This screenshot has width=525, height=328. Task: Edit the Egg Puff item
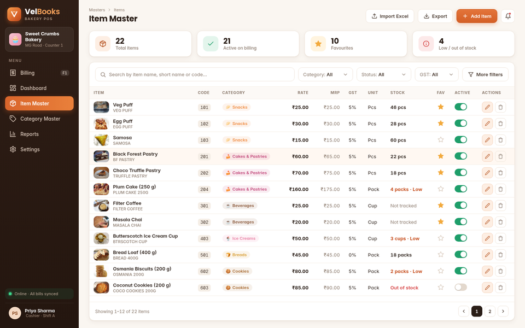[487, 124]
